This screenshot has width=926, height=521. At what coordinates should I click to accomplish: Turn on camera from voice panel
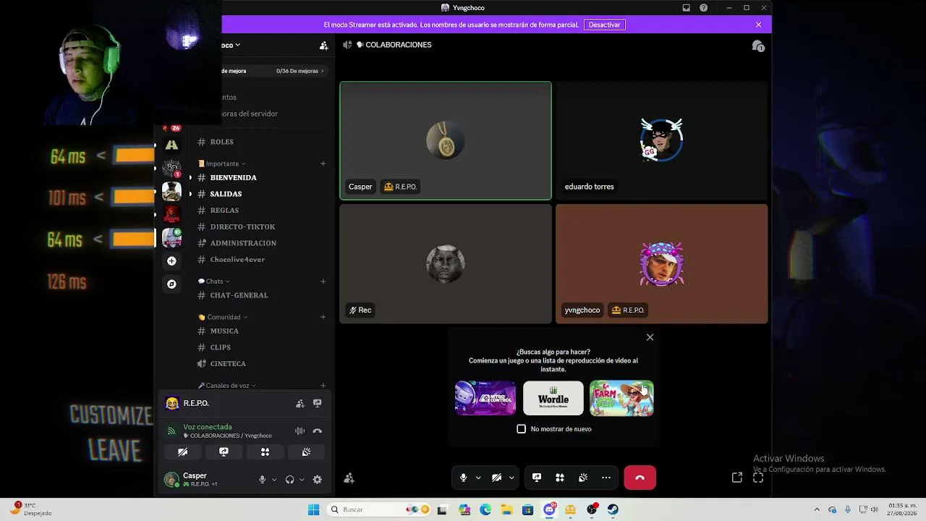(x=182, y=452)
